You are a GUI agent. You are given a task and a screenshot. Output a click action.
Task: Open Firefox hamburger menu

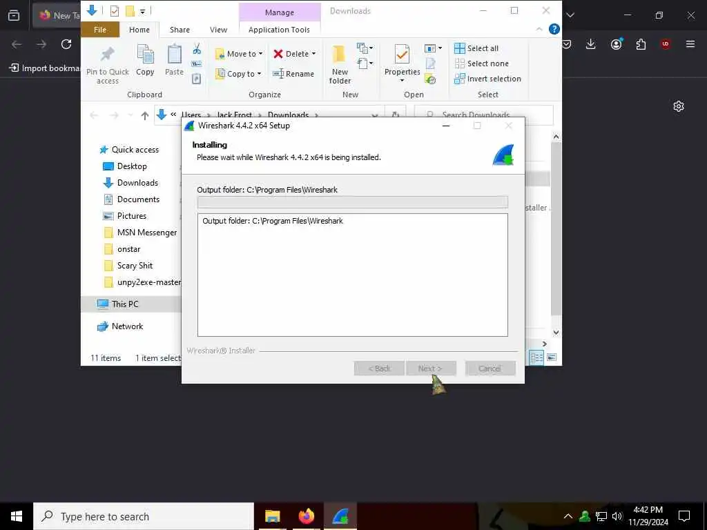pyautogui.click(x=690, y=44)
